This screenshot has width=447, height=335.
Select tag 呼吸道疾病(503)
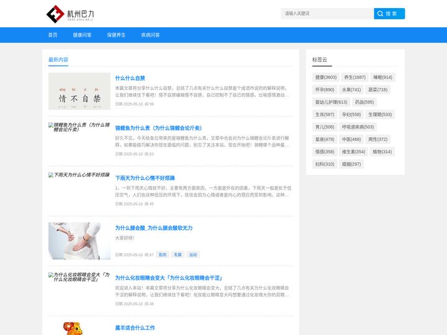[358, 127]
